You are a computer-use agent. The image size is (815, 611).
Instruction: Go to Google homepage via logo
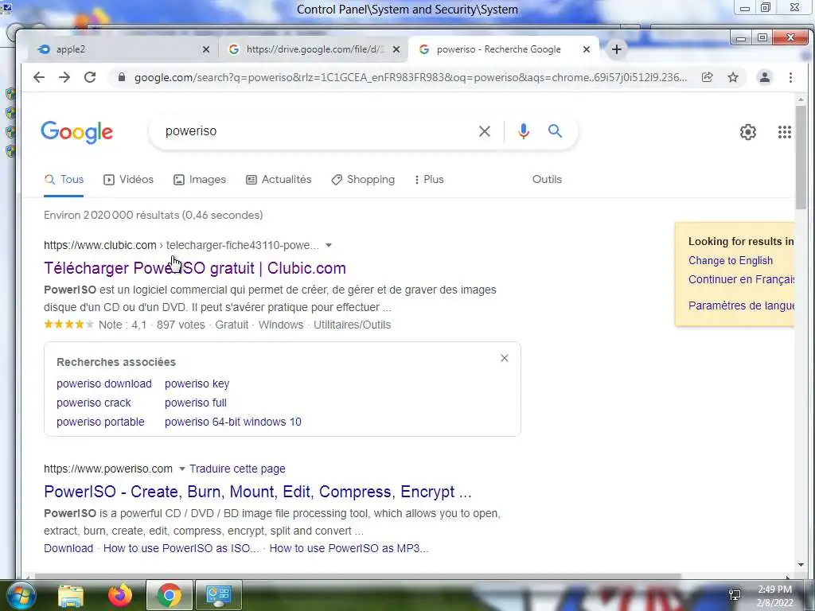click(x=77, y=132)
